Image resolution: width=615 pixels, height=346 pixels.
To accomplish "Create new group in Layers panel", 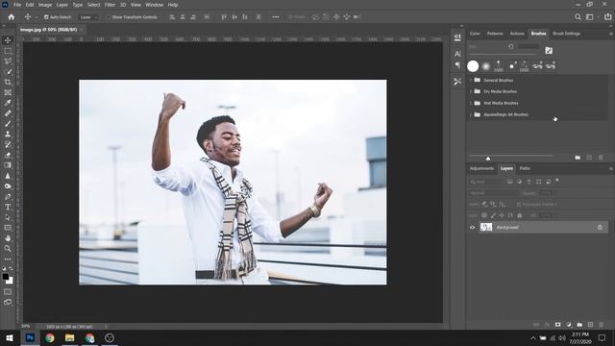I will [x=579, y=325].
